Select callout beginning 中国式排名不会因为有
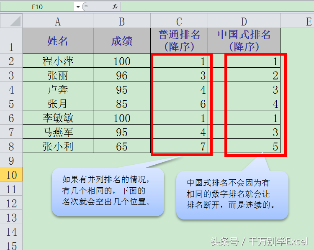The width and height of the screenshot is (314, 250). click(x=232, y=195)
